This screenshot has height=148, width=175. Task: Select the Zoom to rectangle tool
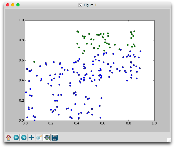[x=39, y=138]
